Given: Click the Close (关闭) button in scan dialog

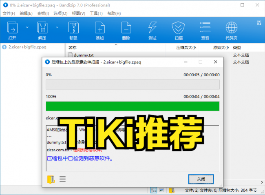Looking at the screenshot, I should pos(201,179).
